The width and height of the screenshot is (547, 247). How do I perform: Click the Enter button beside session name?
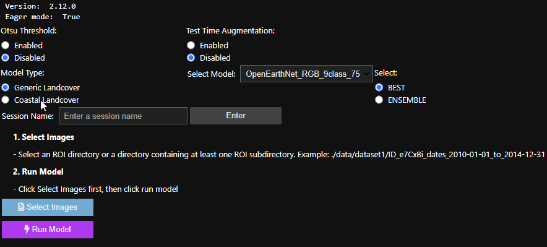(x=236, y=116)
